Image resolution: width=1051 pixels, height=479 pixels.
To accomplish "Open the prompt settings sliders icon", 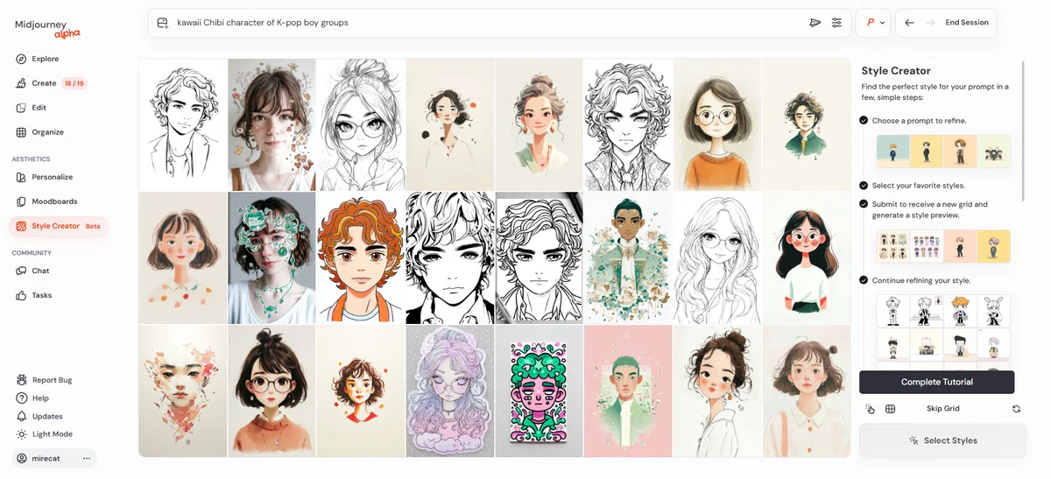I will 836,23.
